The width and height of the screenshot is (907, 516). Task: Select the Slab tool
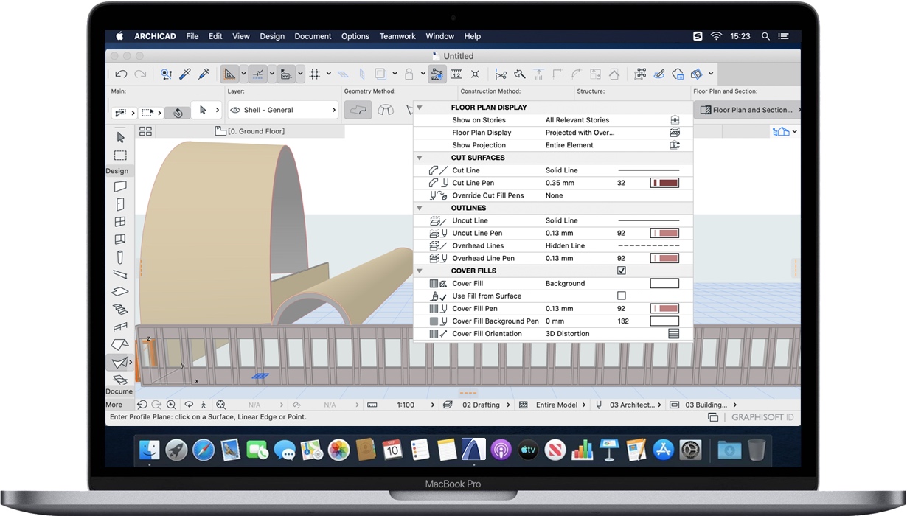119,290
